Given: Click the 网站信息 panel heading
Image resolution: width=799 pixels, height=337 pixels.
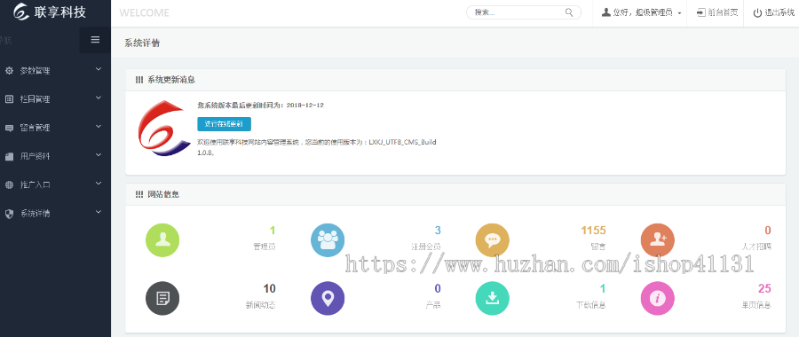Looking at the screenshot, I should (x=163, y=194).
